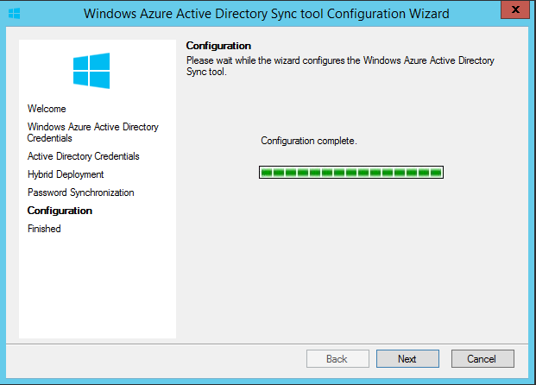This screenshot has width=536, height=385.
Task: Select the Finished step
Action: click(44, 229)
